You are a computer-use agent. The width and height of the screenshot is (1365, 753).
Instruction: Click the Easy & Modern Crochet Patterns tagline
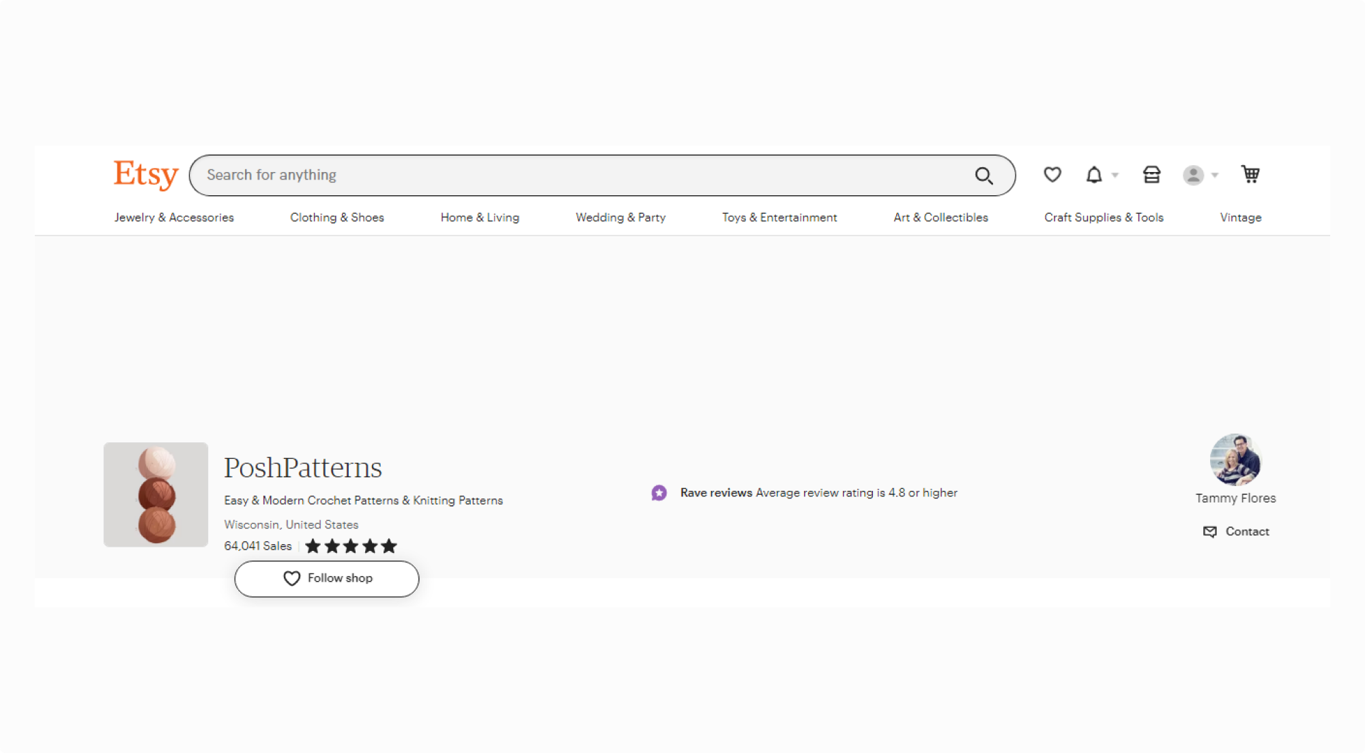coord(364,500)
